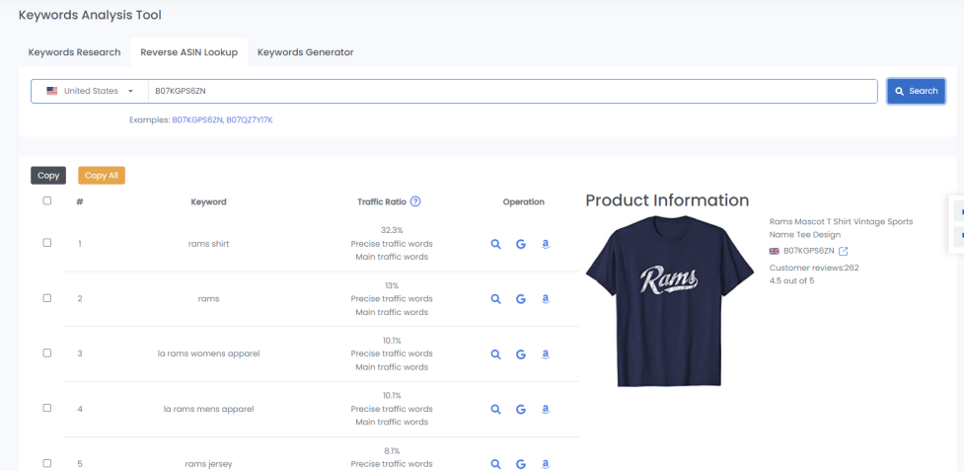
Task: Click the Keywords Analysis Tool page title
Action: click(90, 15)
